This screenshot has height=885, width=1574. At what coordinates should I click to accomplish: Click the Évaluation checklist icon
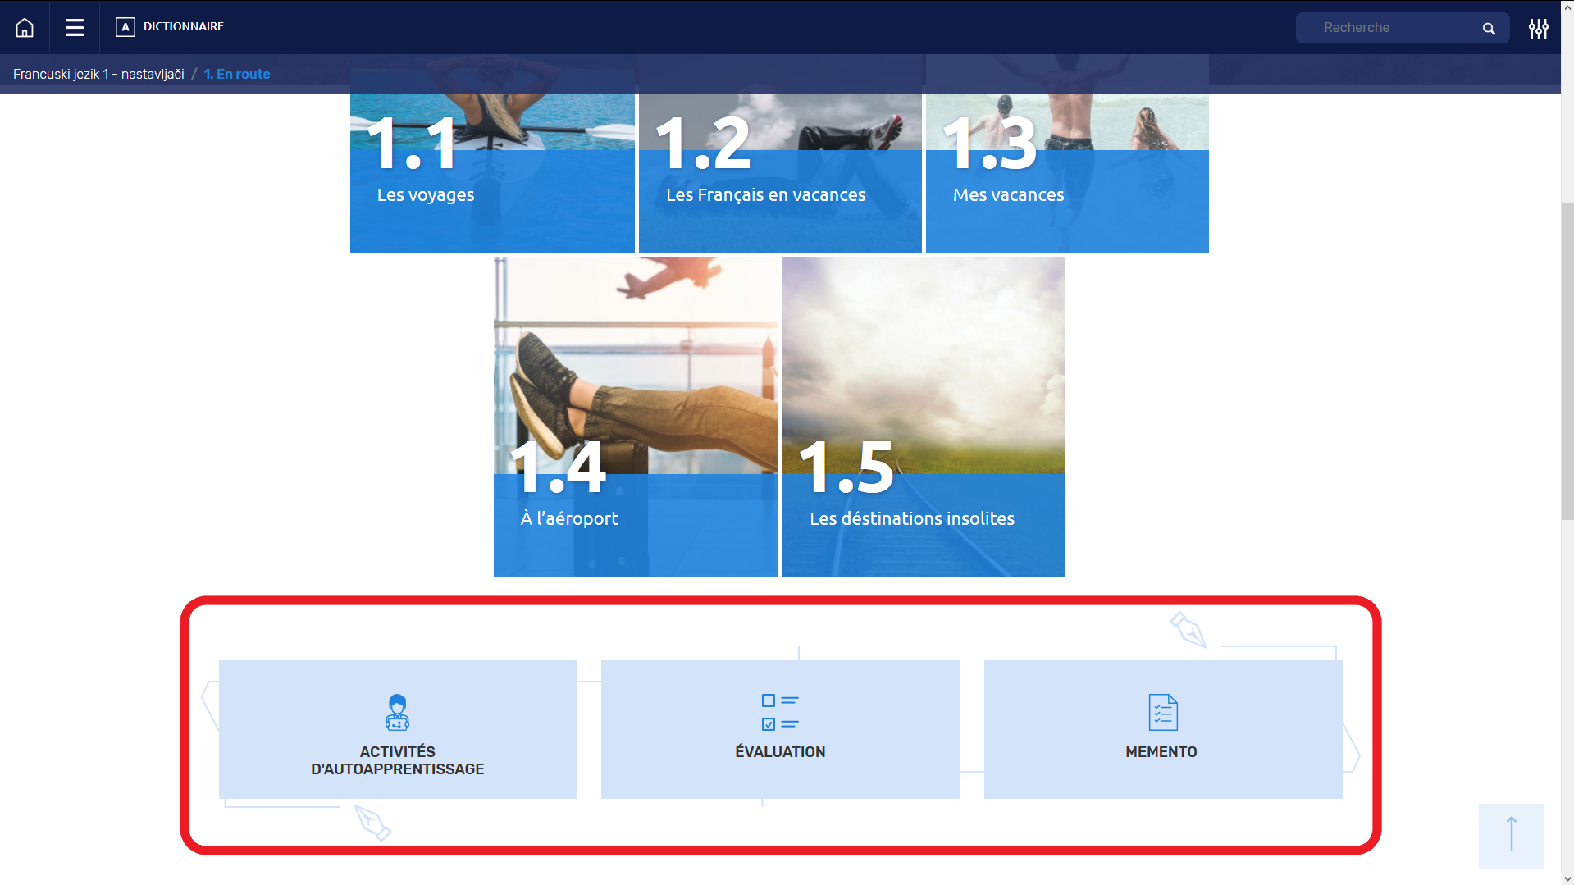pyautogui.click(x=780, y=712)
